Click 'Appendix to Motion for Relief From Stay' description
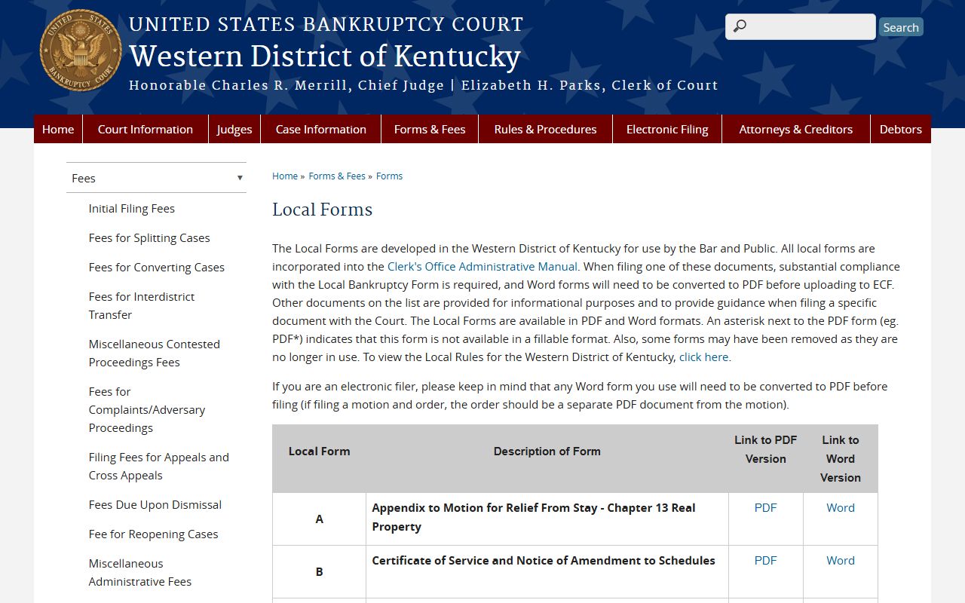 (534, 516)
